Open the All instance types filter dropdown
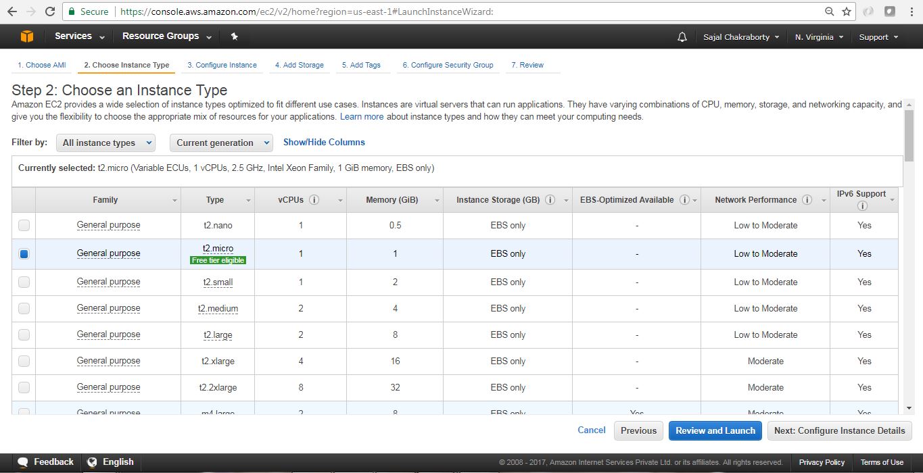Image resolution: width=923 pixels, height=473 pixels. [105, 143]
